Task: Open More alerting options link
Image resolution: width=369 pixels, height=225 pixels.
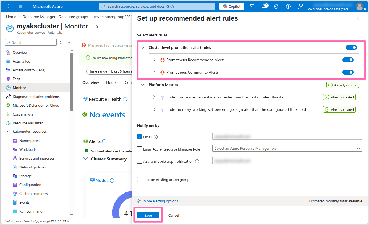Action: 161,201
